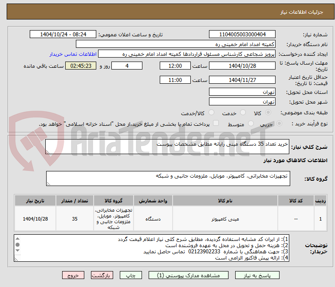Select the خدمت radio button
This screenshot has height=287, width=335.
[x=243, y=112]
